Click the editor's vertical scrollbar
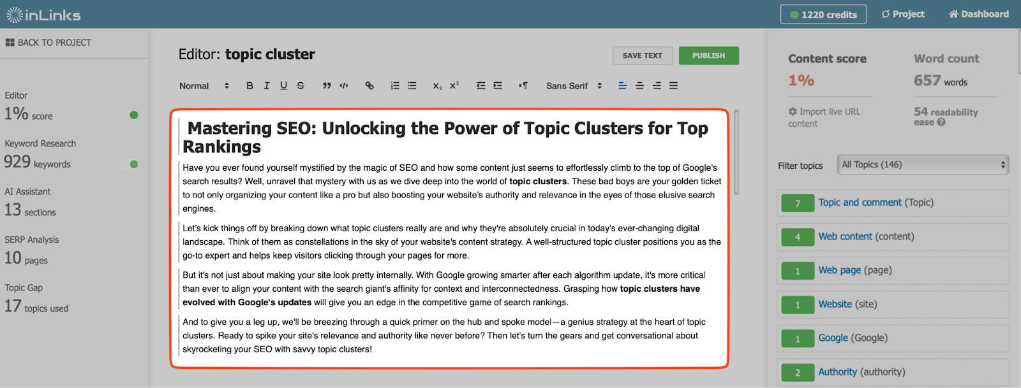This screenshot has height=388, width=1021. [736, 152]
